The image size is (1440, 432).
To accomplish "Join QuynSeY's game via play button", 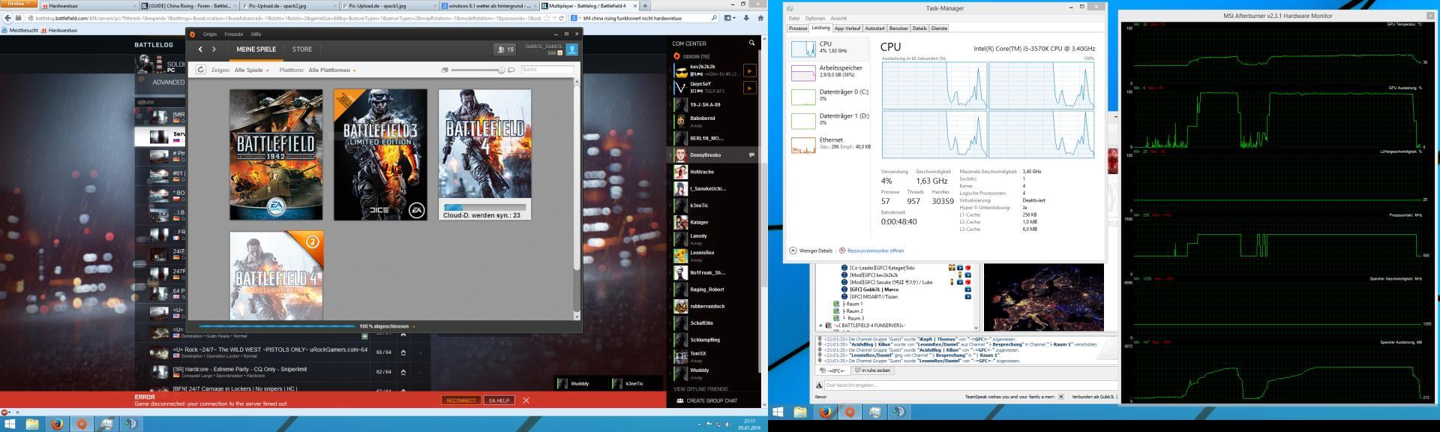I will point(749,88).
